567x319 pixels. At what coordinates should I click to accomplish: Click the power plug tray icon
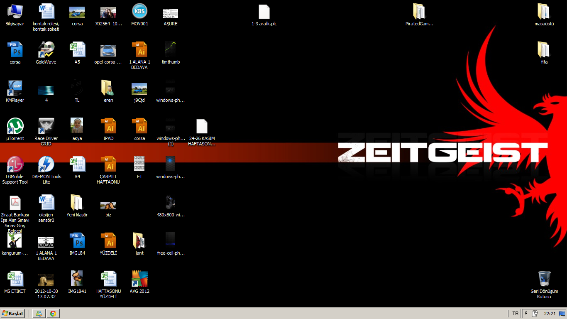[535, 314]
